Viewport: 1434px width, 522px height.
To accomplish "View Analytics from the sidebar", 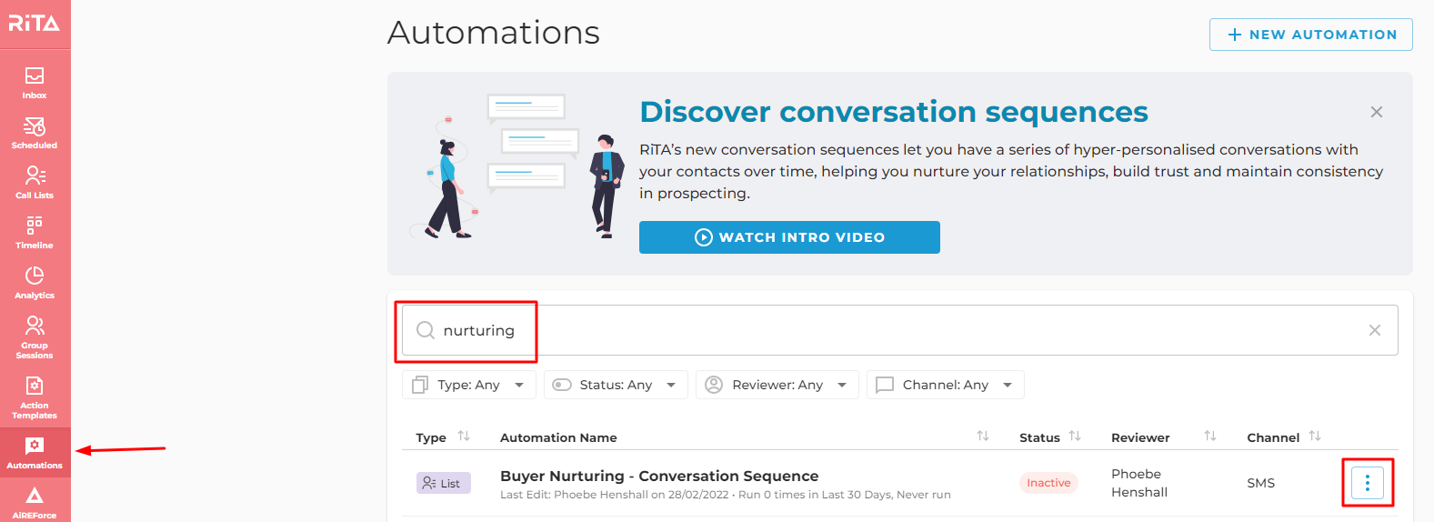I will pyautogui.click(x=35, y=282).
